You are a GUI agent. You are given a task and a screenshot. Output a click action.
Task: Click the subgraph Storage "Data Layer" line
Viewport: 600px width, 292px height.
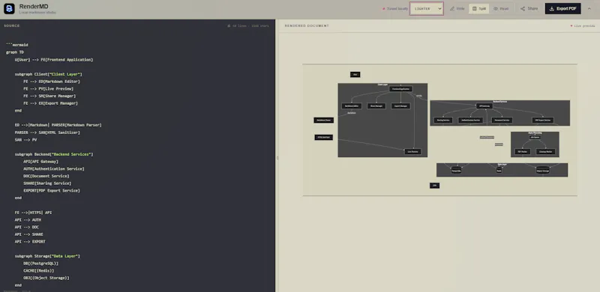pyautogui.click(x=47, y=256)
